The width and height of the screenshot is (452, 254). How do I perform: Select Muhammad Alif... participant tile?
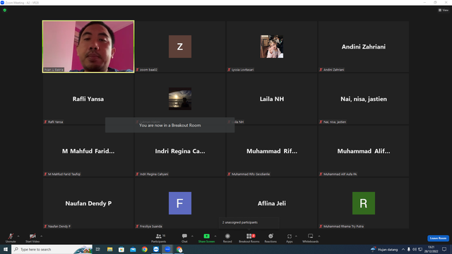click(364, 151)
